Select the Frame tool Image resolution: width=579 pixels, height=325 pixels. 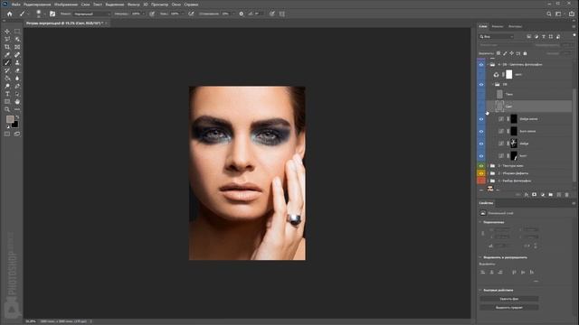click(x=17, y=47)
